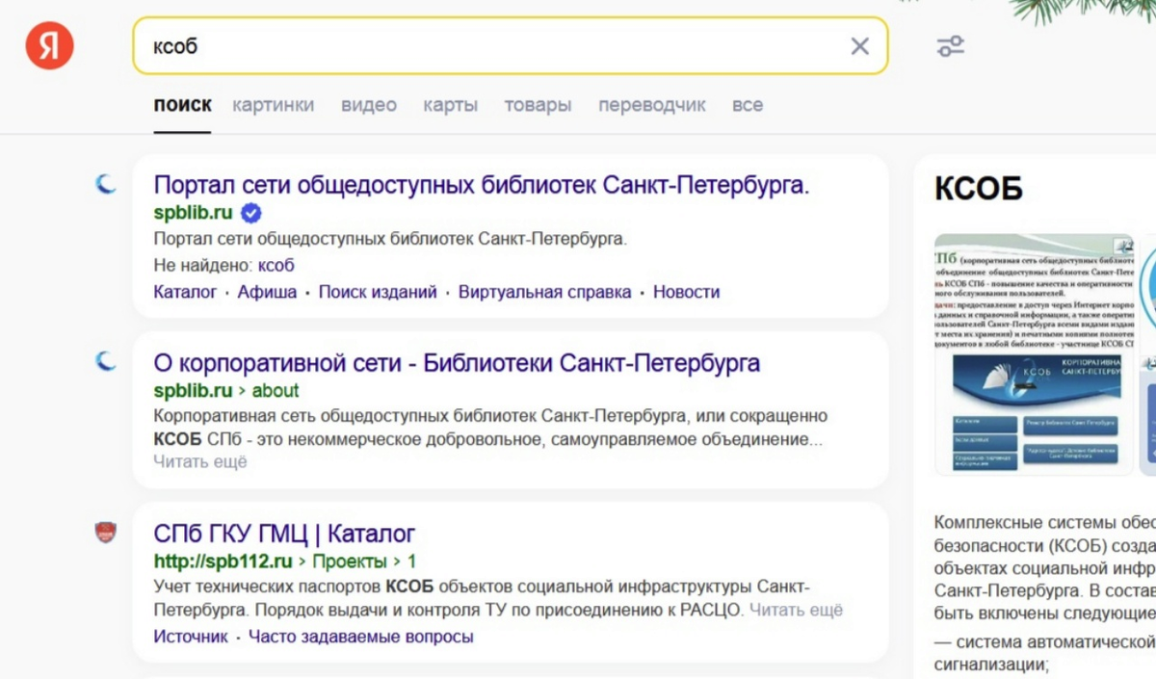Image resolution: width=1156 pixels, height=679 pixels.
Task: Click the clear (X) icon in search bar
Action: (x=857, y=45)
